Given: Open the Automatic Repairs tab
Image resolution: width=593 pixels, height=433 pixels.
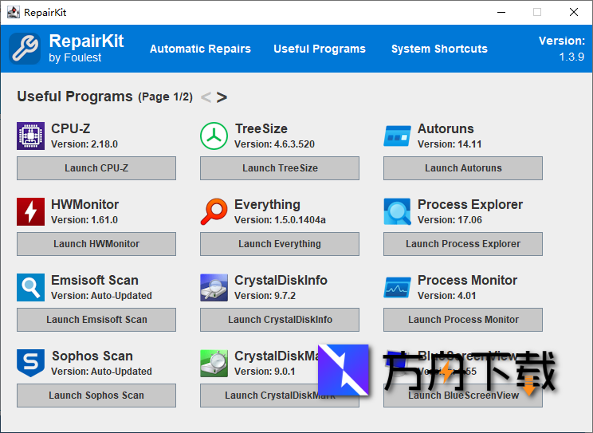Looking at the screenshot, I should pos(200,49).
